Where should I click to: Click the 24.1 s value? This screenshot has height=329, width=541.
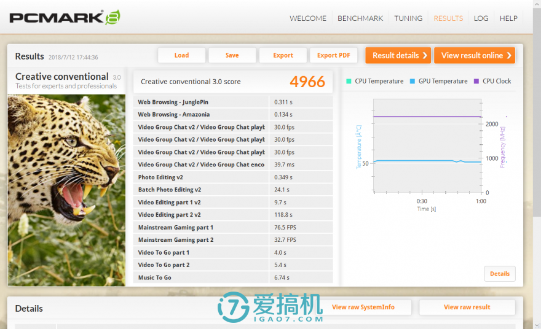282,190
